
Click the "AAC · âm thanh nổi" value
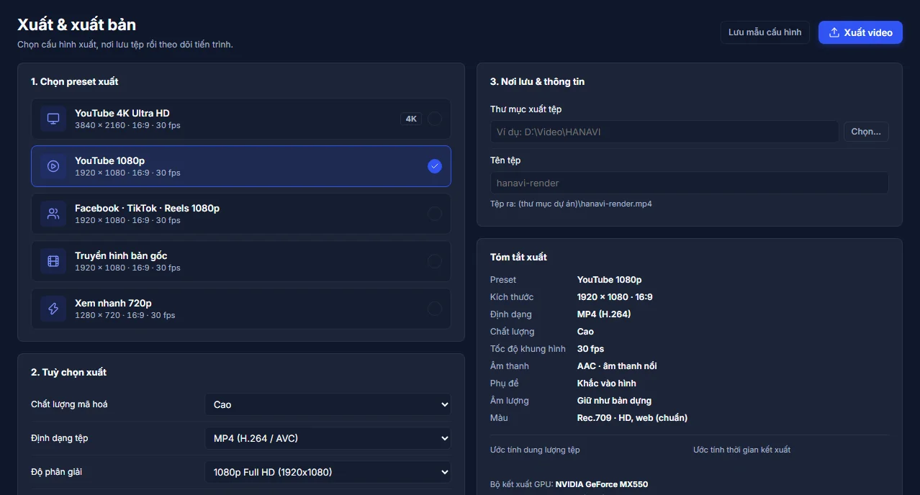[x=617, y=366]
